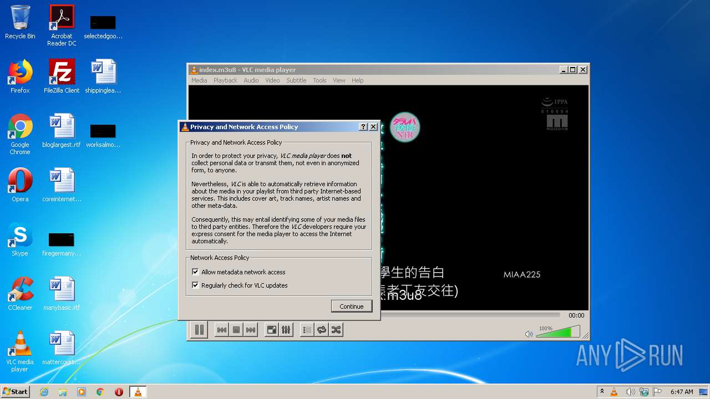Open the Tools menu
The height and width of the screenshot is (399, 710).
tap(319, 80)
